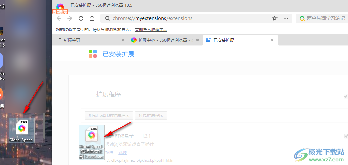Click version number 1.3.1
Screen dimensions: 348x165
[x=146, y=136]
